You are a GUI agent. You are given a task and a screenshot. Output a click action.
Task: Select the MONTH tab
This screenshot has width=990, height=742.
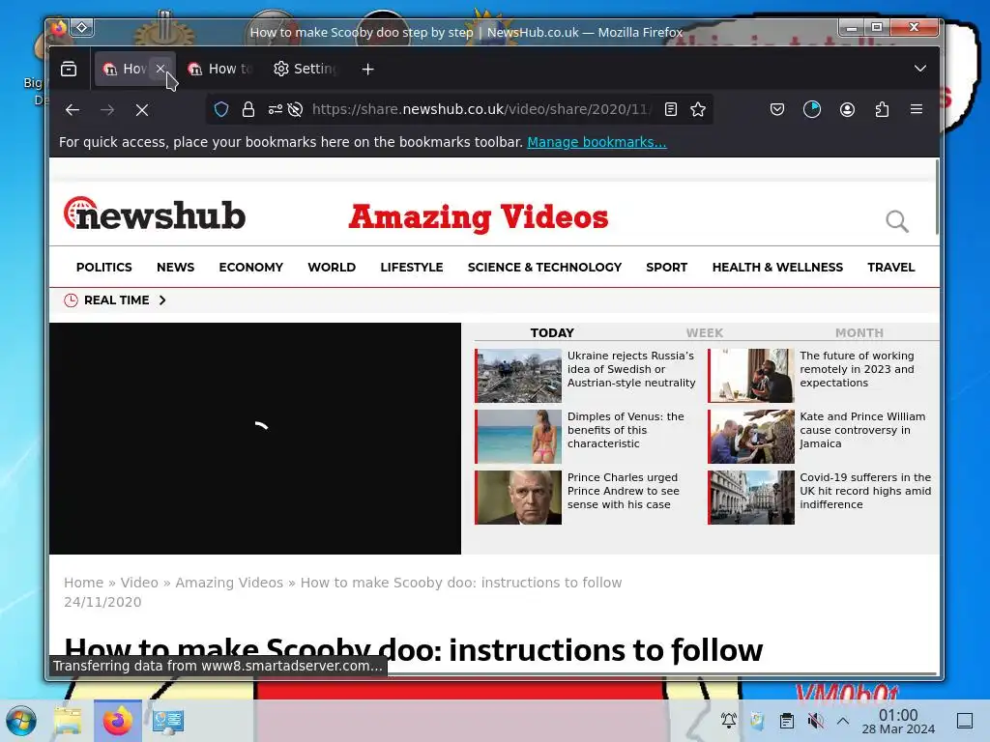[859, 332]
